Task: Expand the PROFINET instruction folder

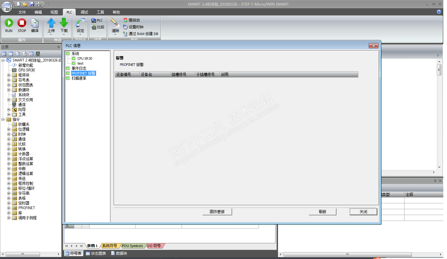Action: pos(9,208)
